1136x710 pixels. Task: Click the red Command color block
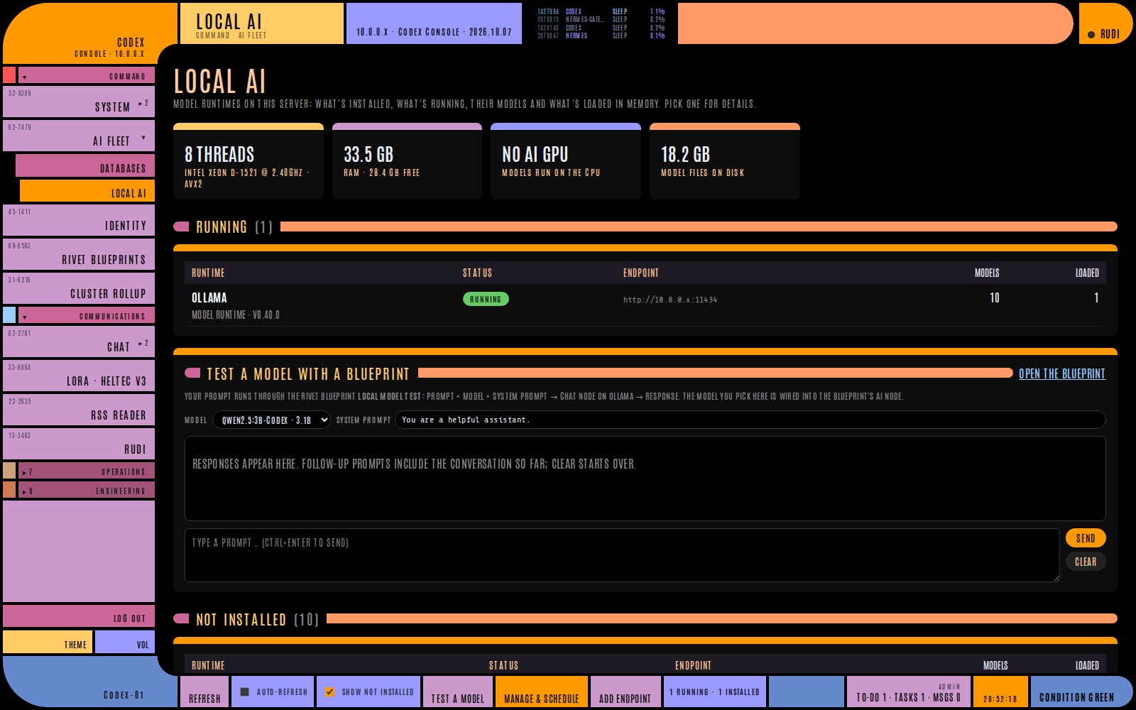(x=9, y=75)
